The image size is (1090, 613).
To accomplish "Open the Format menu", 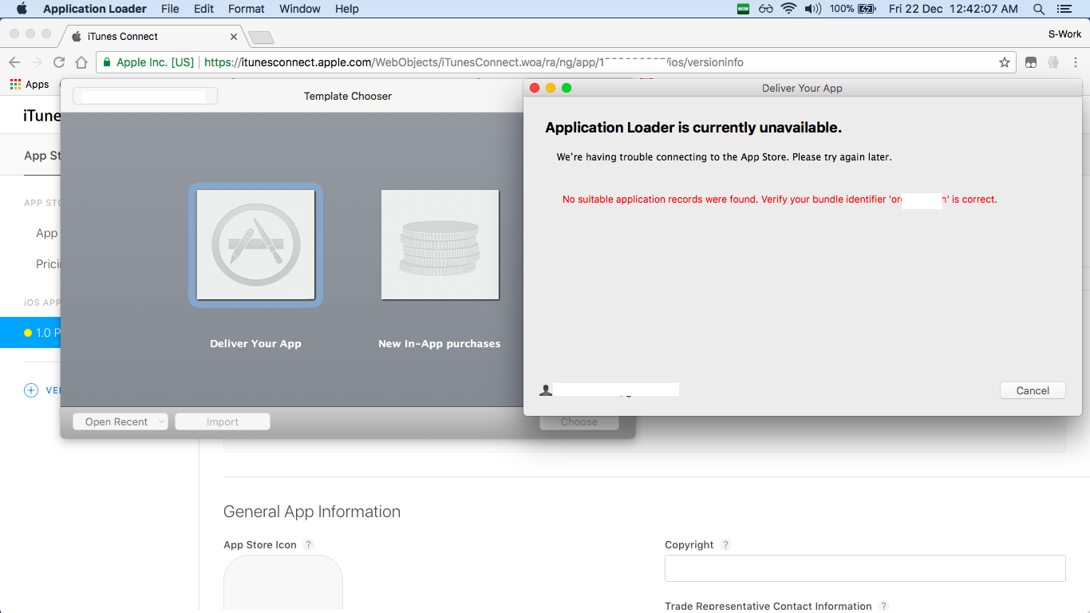I will [247, 9].
